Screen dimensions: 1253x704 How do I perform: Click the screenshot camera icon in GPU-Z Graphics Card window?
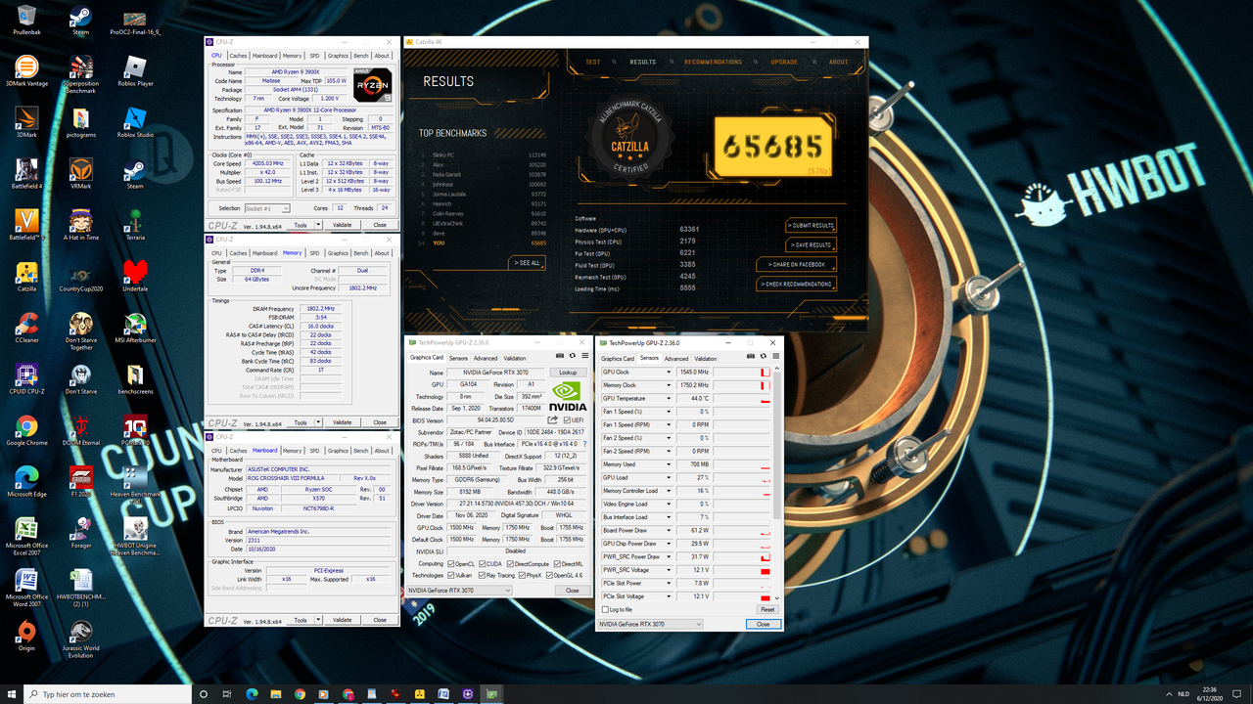click(x=560, y=356)
